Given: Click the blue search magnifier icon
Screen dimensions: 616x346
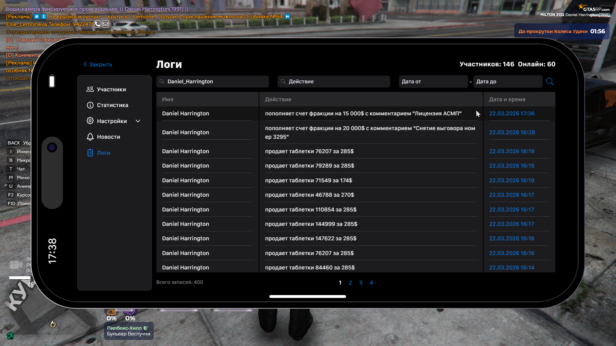Looking at the screenshot, I should 550,81.
